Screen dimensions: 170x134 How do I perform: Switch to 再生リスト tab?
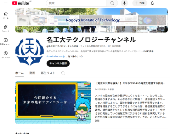point(48,73)
